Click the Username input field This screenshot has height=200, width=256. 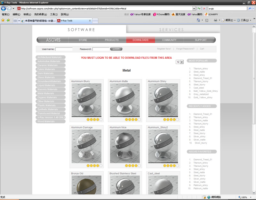pyautogui.click(x=64, y=49)
